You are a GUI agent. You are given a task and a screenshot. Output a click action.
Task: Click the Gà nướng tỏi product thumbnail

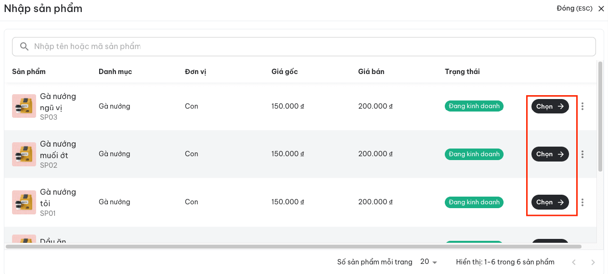point(24,202)
